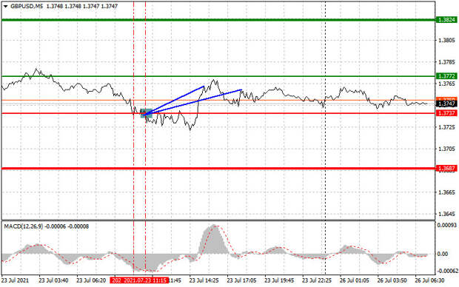Click the 1.3785 price scale value

tap(446, 62)
